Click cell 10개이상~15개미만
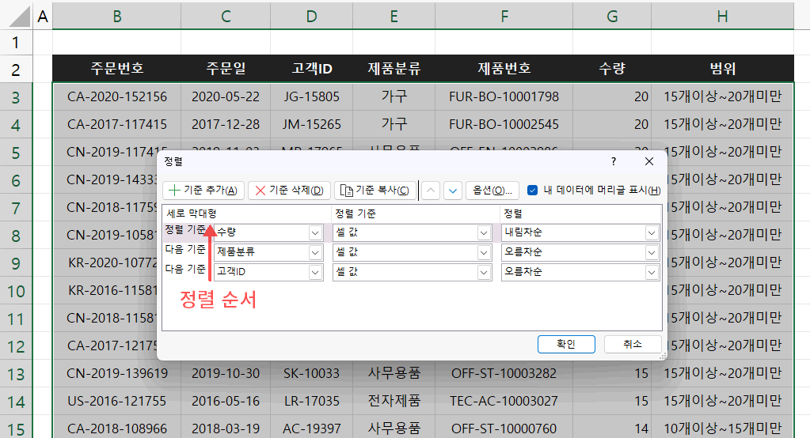 pos(722,429)
